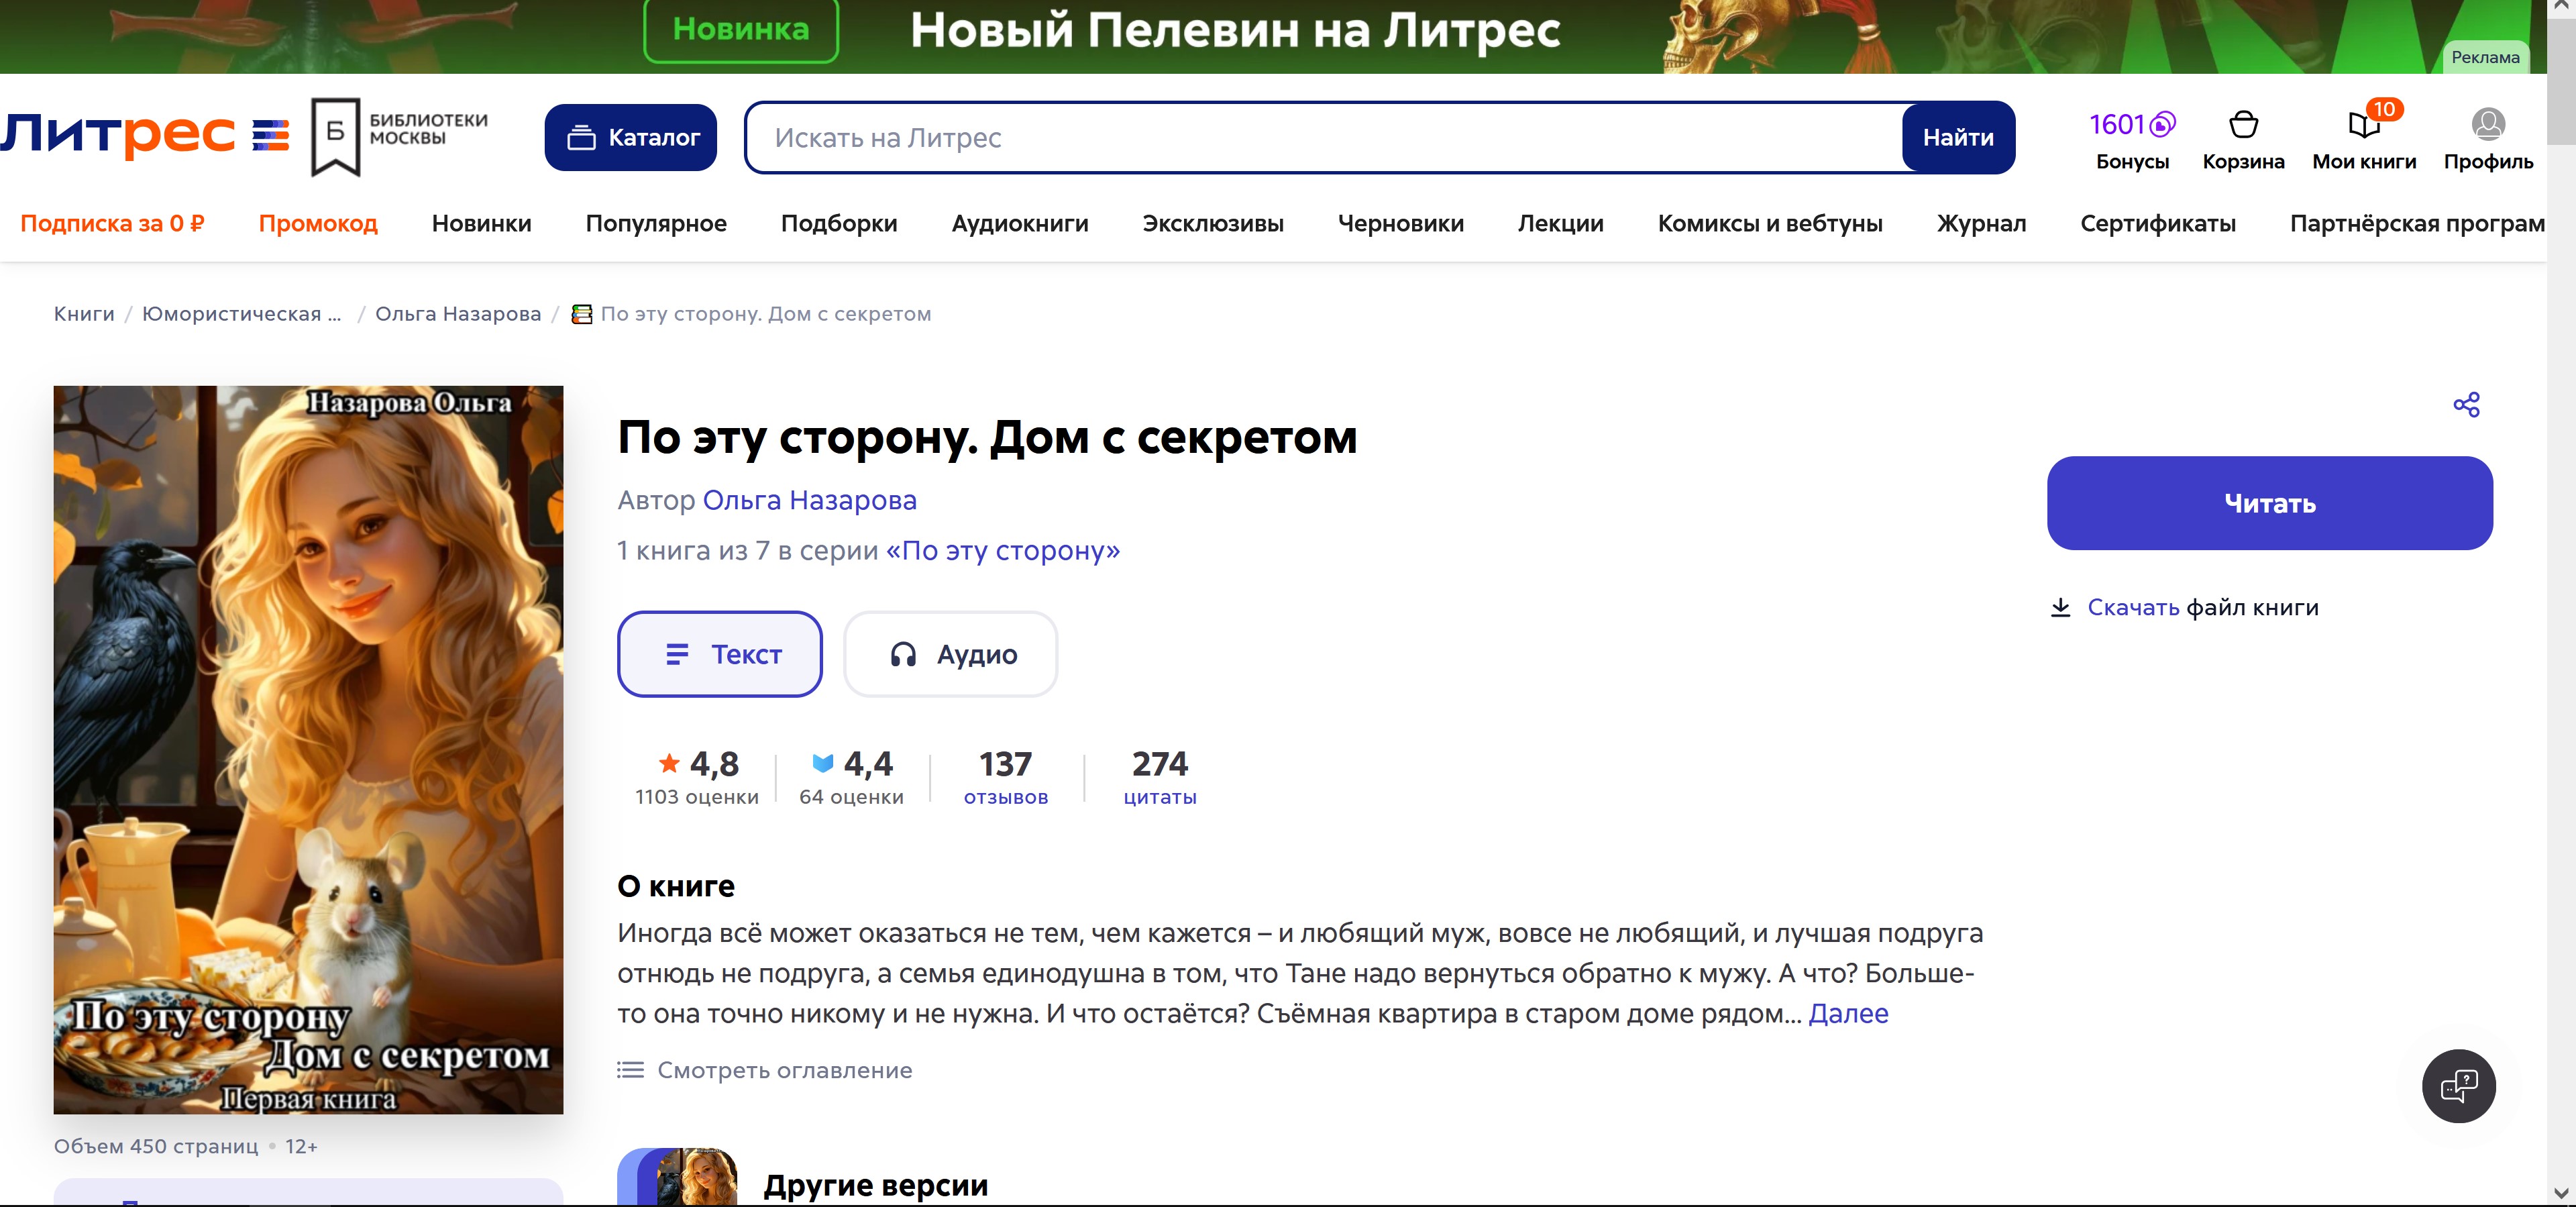Click the share icon
The width and height of the screenshot is (2576, 1207).
(2466, 405)
